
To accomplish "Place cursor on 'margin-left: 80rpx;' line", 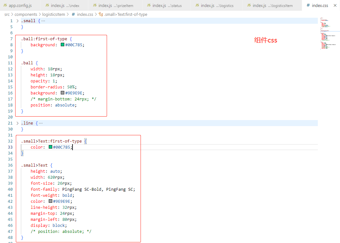I will click(54, 219).
